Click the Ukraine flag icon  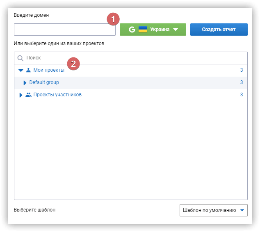[x=143, y=30]
